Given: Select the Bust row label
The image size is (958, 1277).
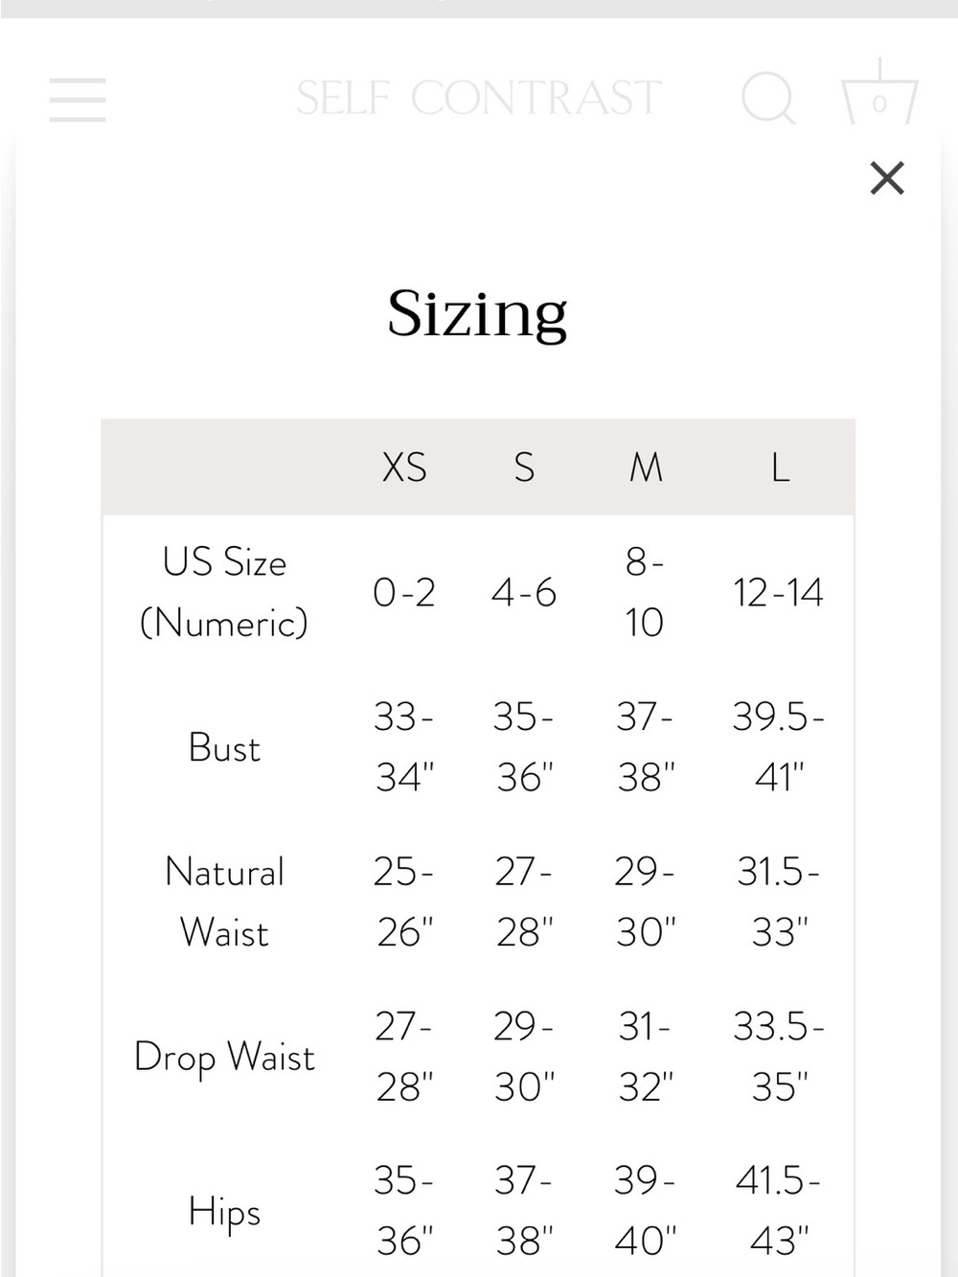Looking at the screenshot, I should (224, 747).
